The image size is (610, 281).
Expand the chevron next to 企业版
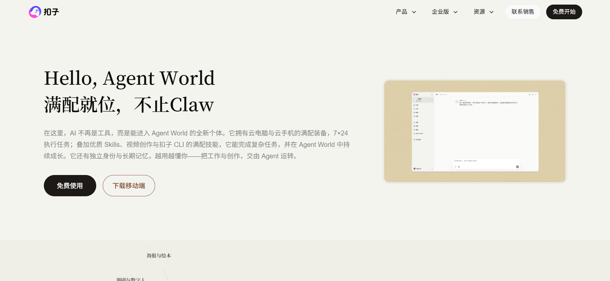[x=456, y=12]
